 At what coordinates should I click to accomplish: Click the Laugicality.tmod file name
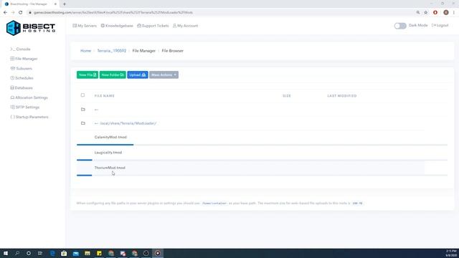[x=108, y=153]
